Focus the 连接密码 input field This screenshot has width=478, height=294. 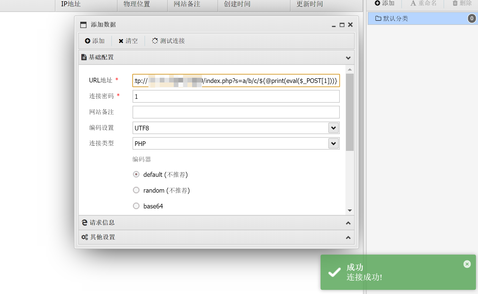click(236, 96)
